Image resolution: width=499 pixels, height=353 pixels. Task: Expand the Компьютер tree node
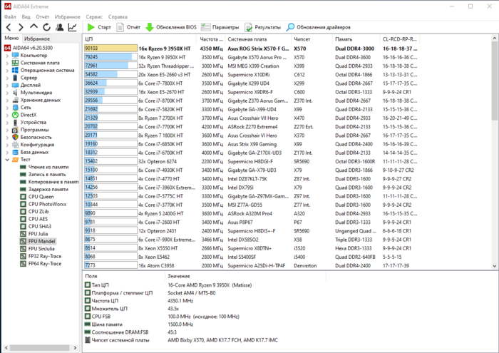[x=7, y=56]
